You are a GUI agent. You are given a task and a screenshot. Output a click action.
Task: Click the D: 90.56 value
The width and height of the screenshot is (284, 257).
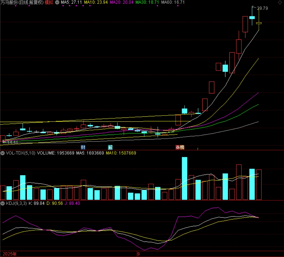55,203
